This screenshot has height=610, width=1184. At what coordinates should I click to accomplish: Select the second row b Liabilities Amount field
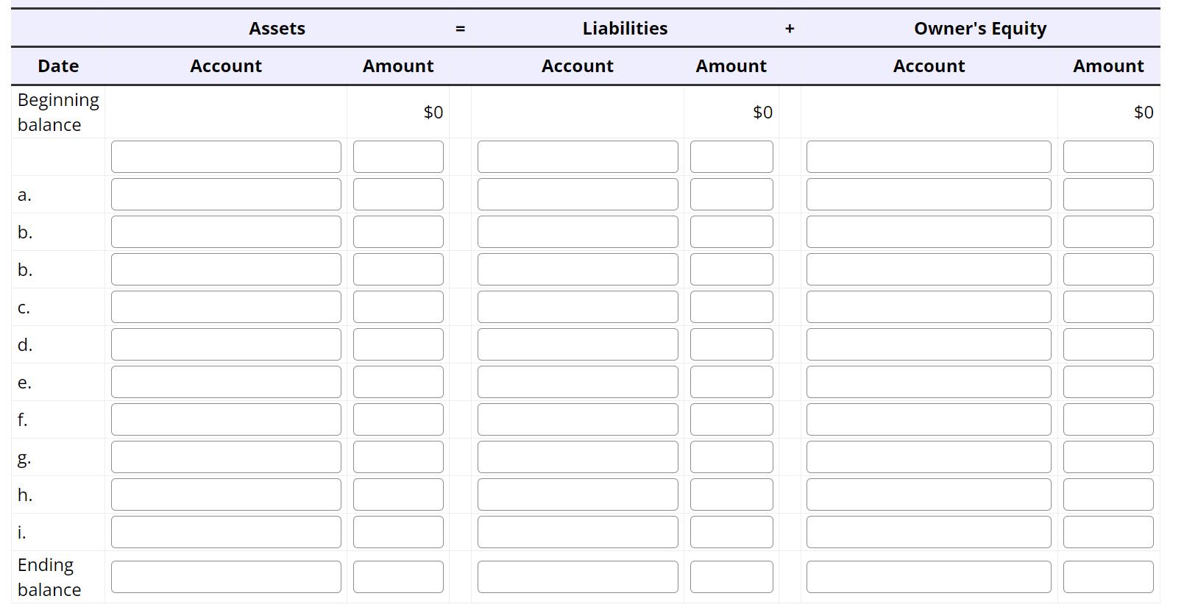pos(731,269)
